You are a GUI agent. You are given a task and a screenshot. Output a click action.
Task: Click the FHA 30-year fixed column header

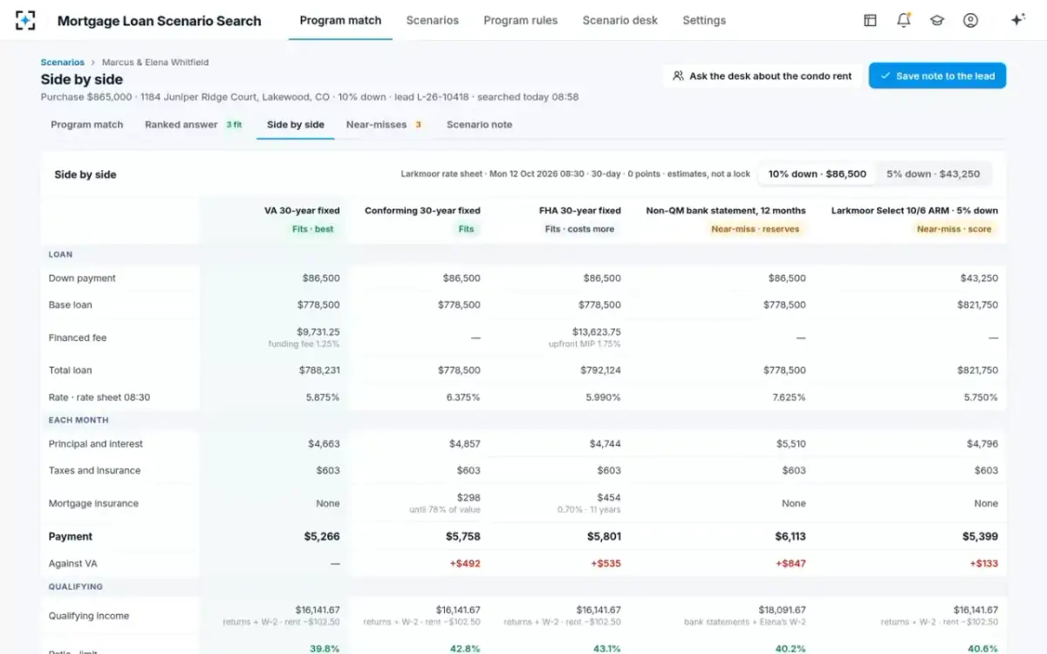pos(580,210)
